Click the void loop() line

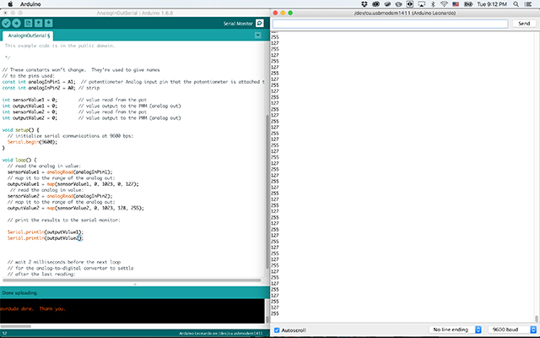click(x=19, y=160)
